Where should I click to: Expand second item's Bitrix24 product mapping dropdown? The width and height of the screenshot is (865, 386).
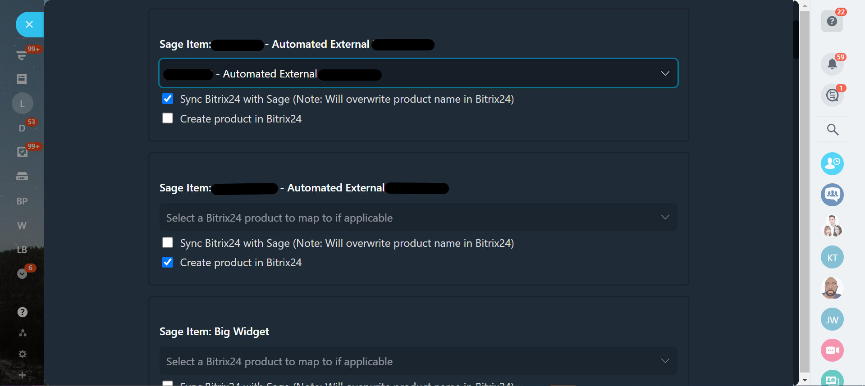pos(418,218)
